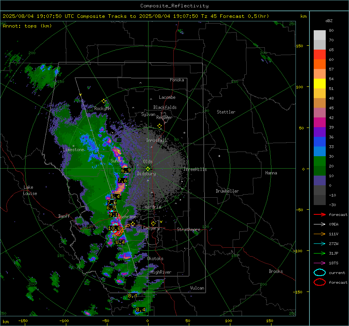
Task: Click the Calgary city label
Action: pyautogui.click(x=151, y=228)
